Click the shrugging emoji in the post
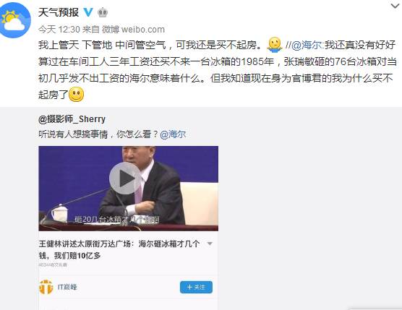Viewport: 402px width, 310px height. tap(274, 45)
